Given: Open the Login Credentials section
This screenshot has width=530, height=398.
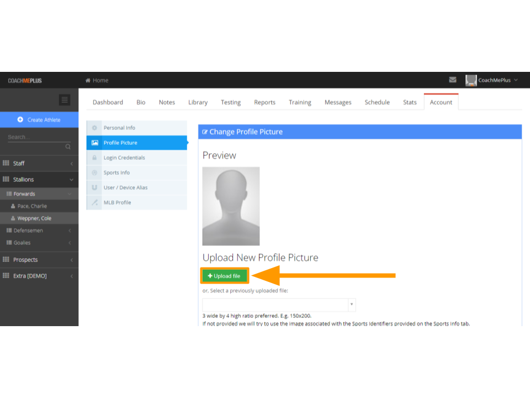Looking at the screenshot, I should (x=136, y=158).
